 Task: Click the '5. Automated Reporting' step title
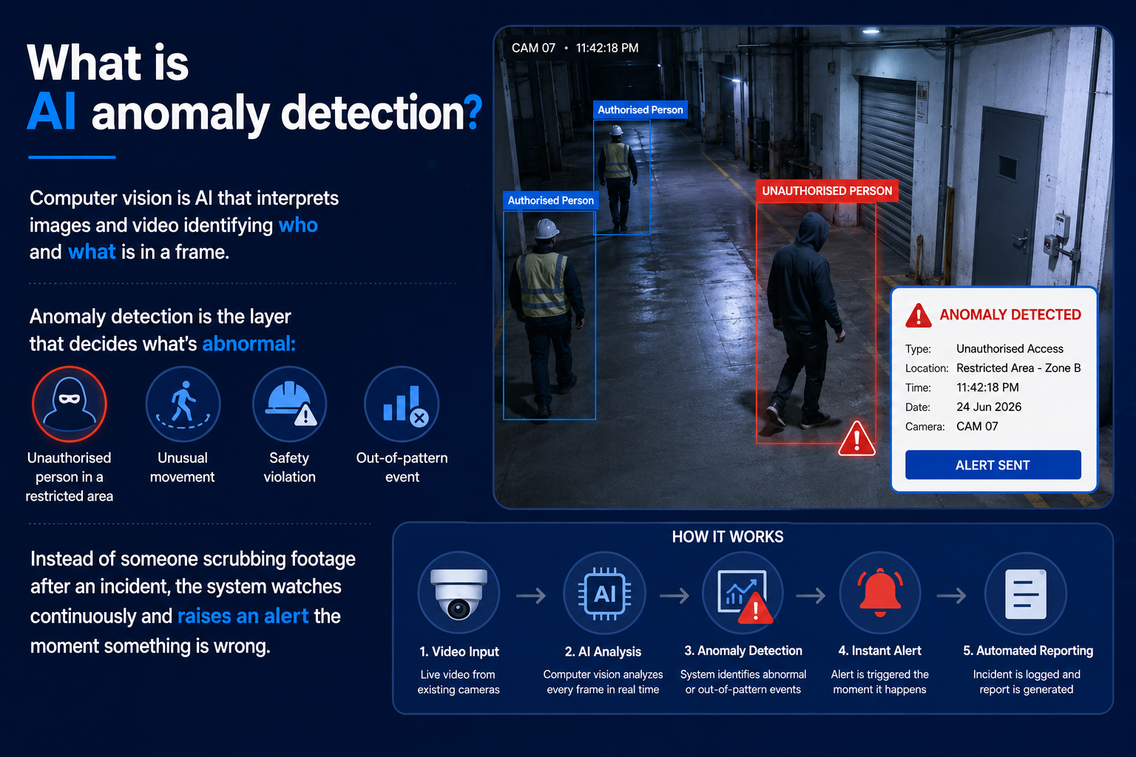click(x=1028, y=651)
